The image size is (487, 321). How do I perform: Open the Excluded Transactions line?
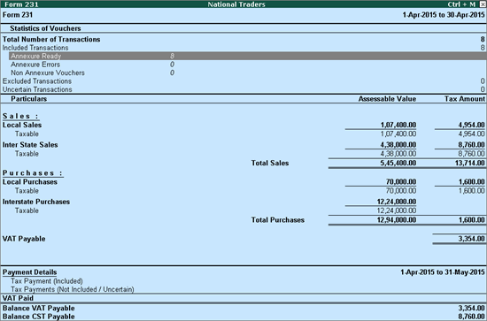[243, 81]
